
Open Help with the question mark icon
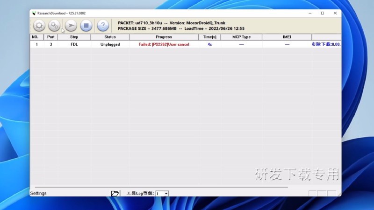point(103,26)
